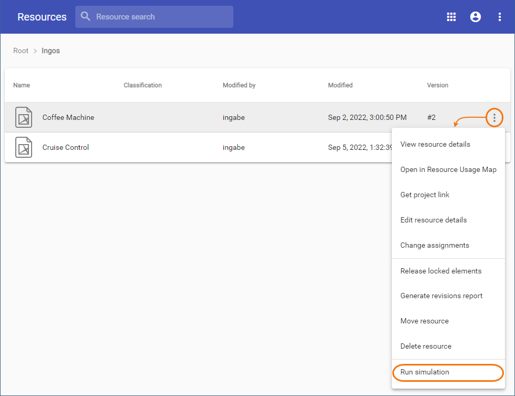Run simulation from context menu

pos(424,372)
